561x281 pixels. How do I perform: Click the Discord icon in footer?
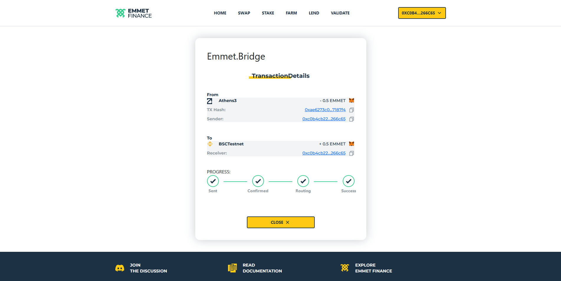tap(120, 268)
